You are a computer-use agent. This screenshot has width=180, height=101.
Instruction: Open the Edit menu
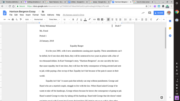[16, 15]
